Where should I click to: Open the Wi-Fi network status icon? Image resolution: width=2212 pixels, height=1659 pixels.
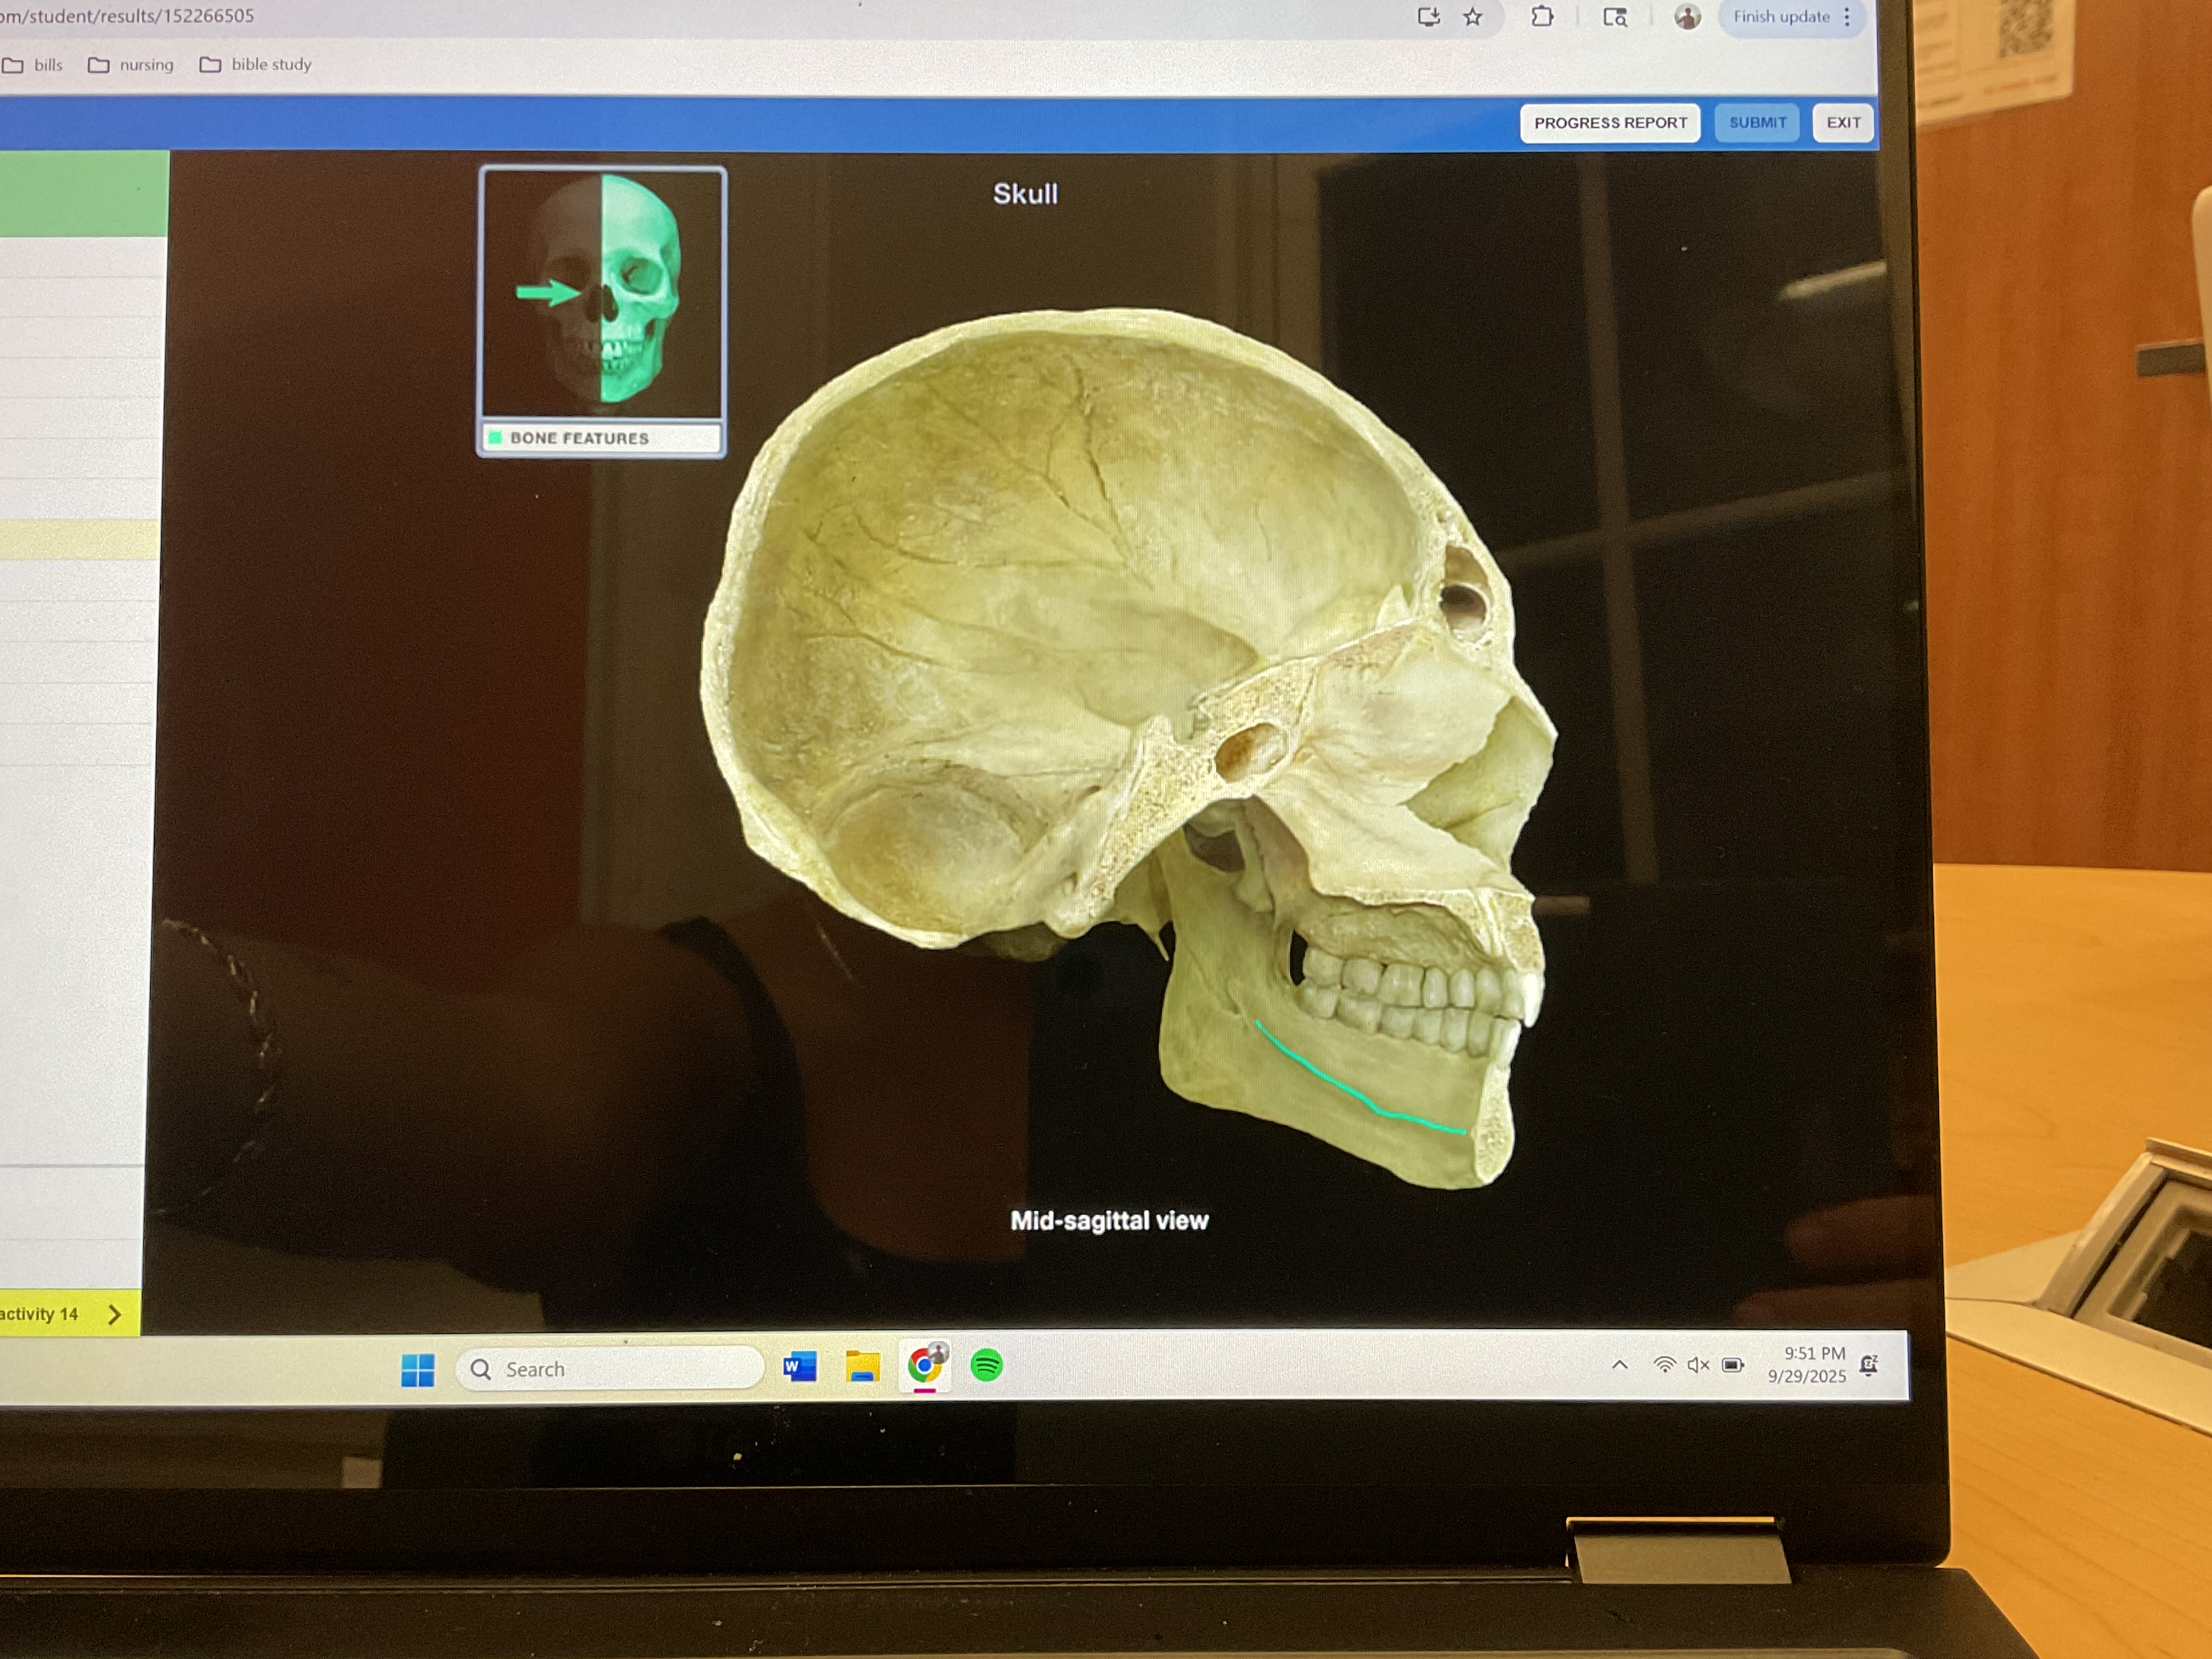(x=1664, y=1365)
